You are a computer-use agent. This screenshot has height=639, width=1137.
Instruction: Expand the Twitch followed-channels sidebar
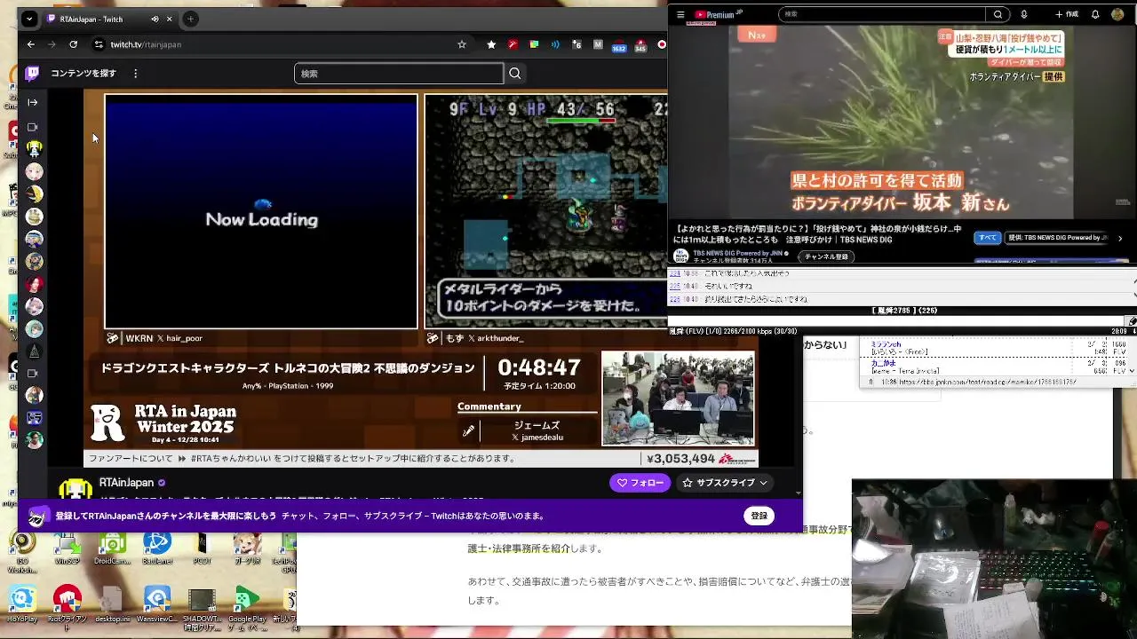[33, 102]
